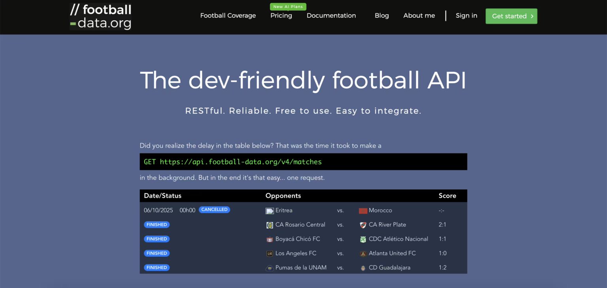The height and width of the screenshot is (288, 607).
Task: Click the CANCELLED status badge
Action: click(x=214, y=209)
